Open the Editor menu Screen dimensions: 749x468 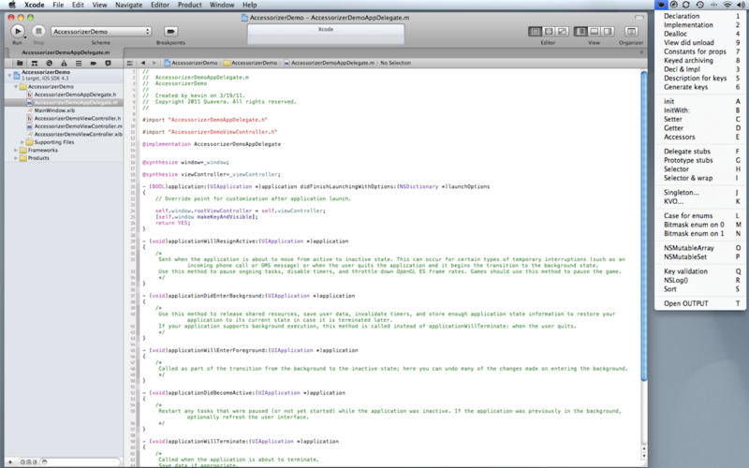coord(160,5)
